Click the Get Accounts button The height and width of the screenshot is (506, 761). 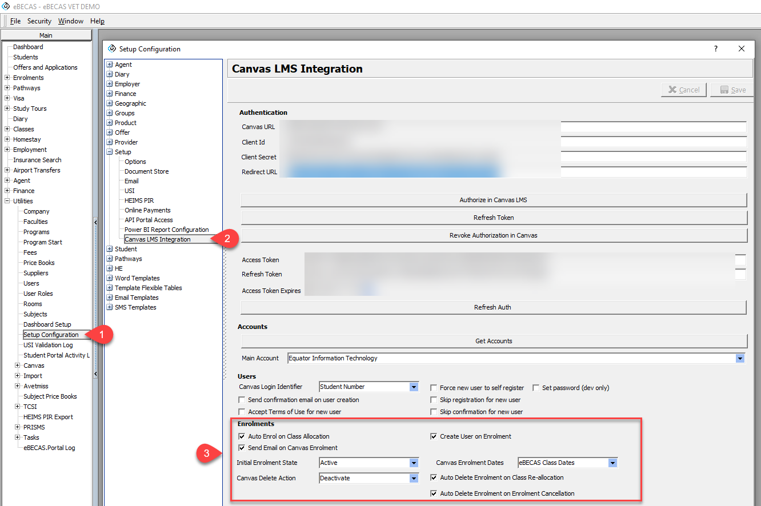494,341
